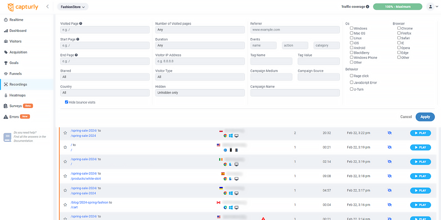Go to Heatmaps in the sidebar

pos(17,95)
